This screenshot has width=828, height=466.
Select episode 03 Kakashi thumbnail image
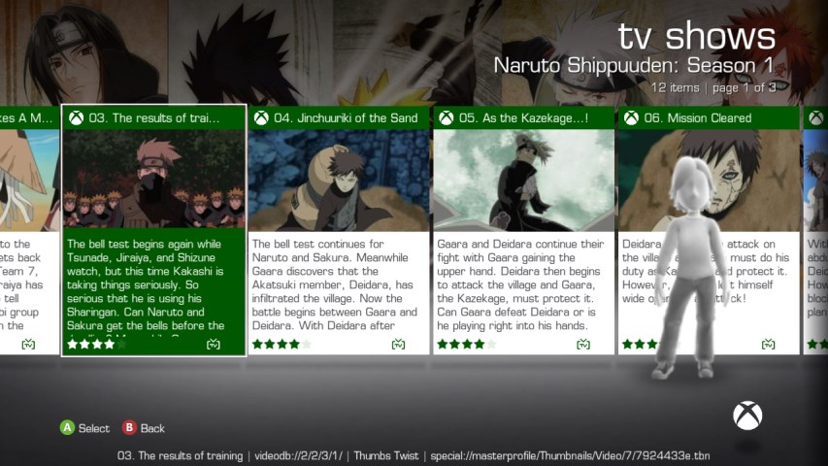pos(154,179)
